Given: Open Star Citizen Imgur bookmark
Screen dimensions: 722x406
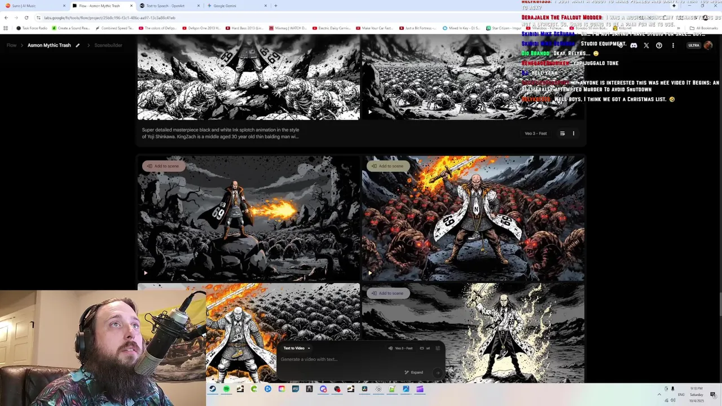Looking at the screenshot, I should click(x=503, y=28).
